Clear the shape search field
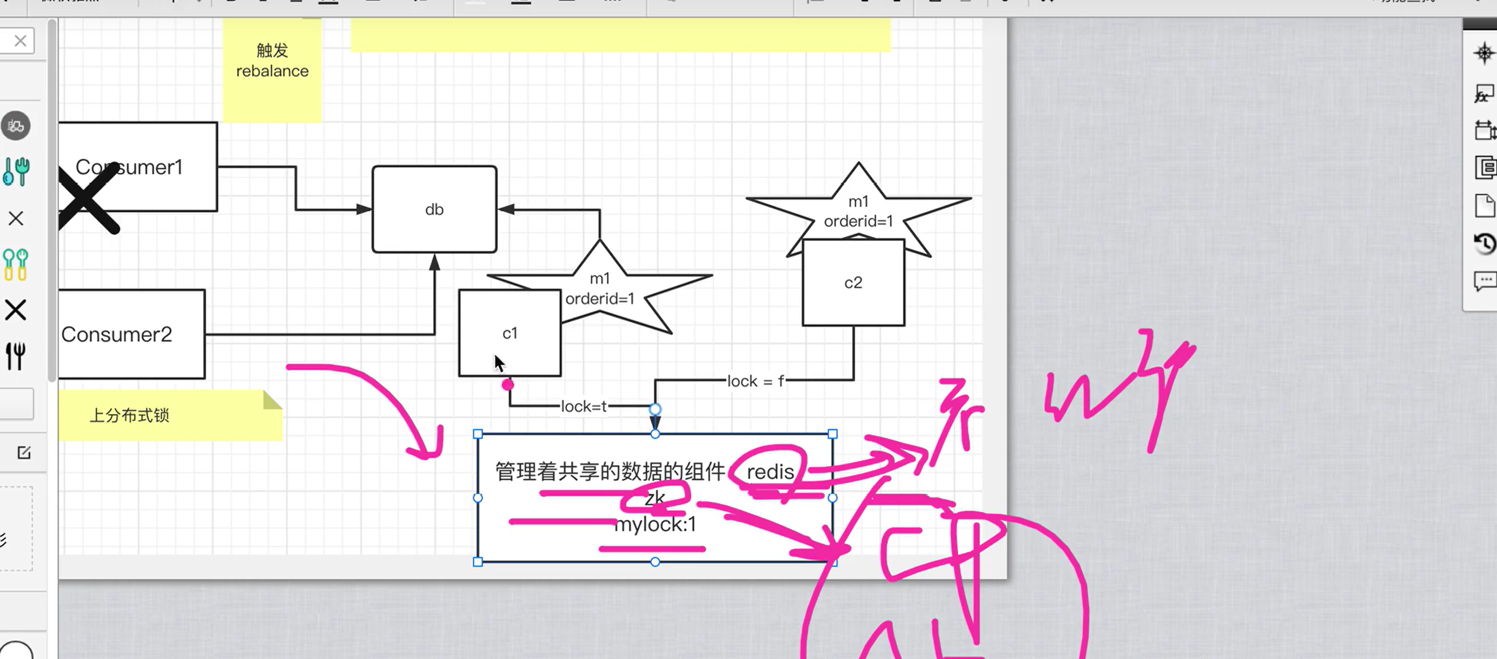The image size is (1497, 659). [21, 41]
